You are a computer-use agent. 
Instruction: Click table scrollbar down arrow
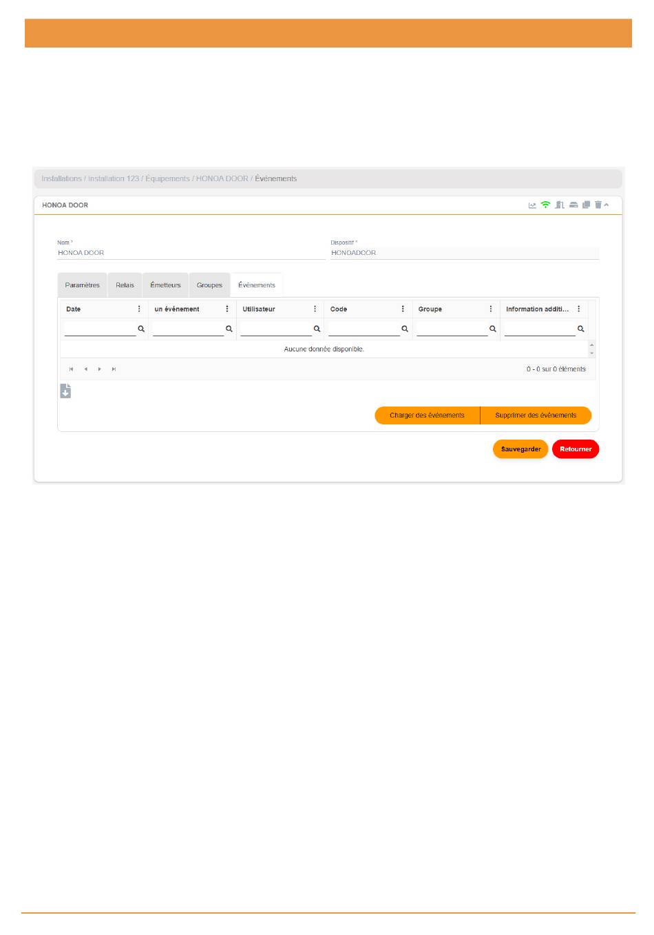point(592,353)
